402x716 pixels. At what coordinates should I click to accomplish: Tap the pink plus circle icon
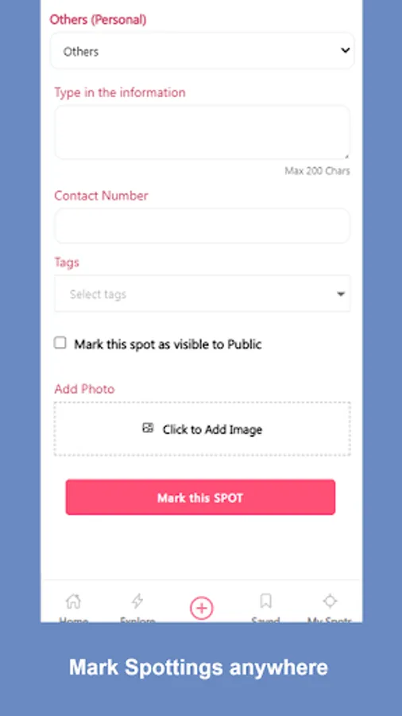pos(202,608)
